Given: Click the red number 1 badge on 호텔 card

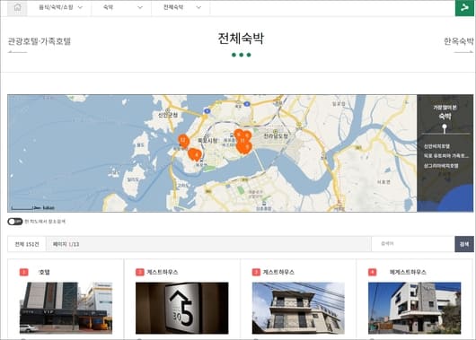Looking at the screenshot, I should [x=24, y=272].
